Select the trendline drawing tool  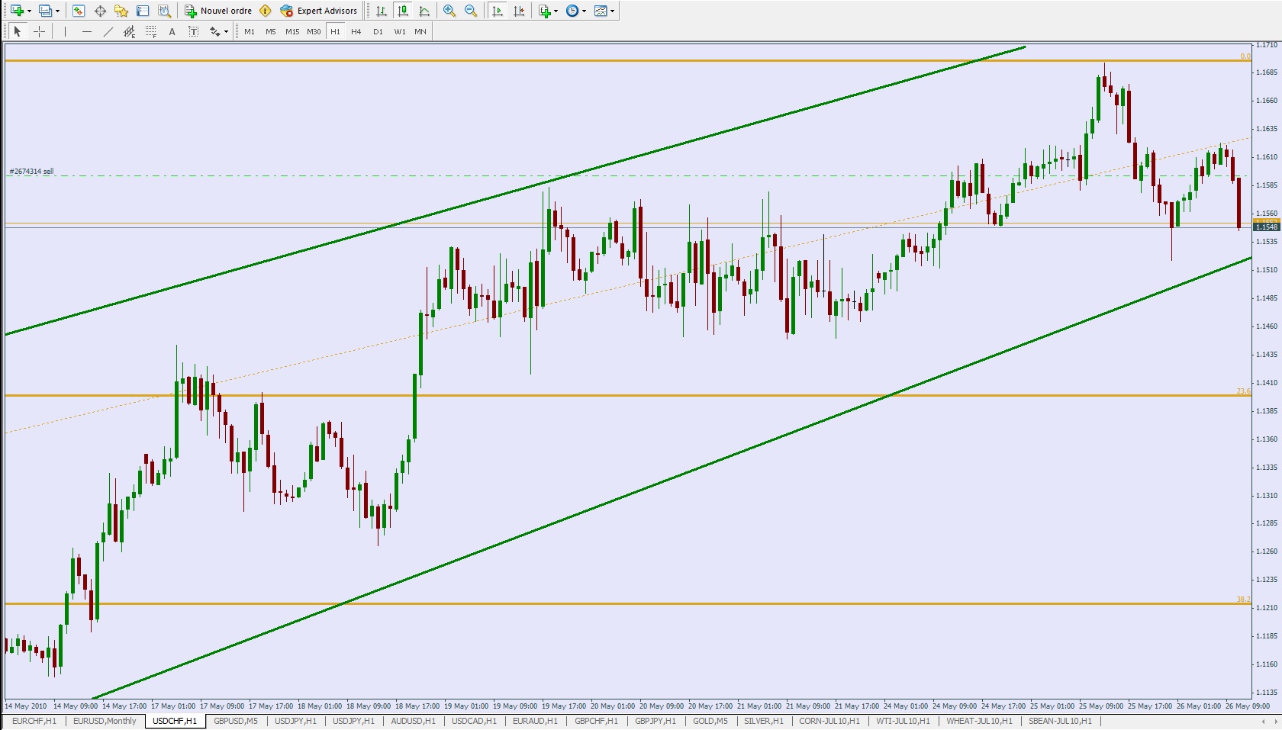click(108, 31)
